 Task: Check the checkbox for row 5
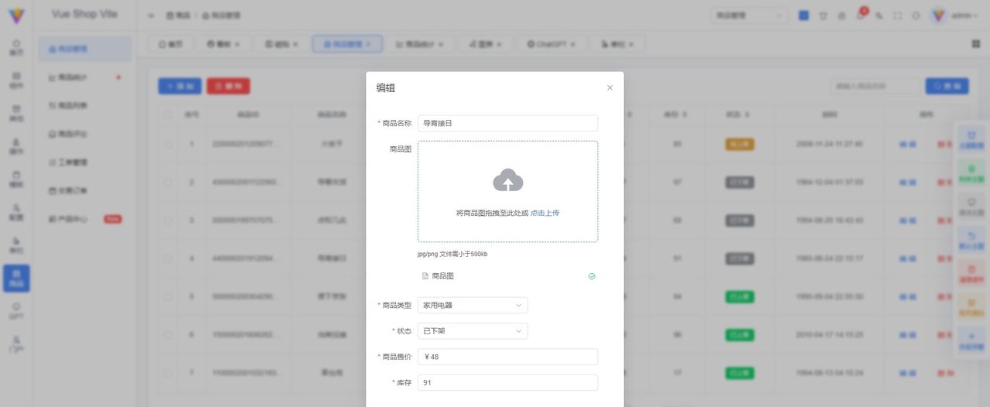(x=168, y=296)
